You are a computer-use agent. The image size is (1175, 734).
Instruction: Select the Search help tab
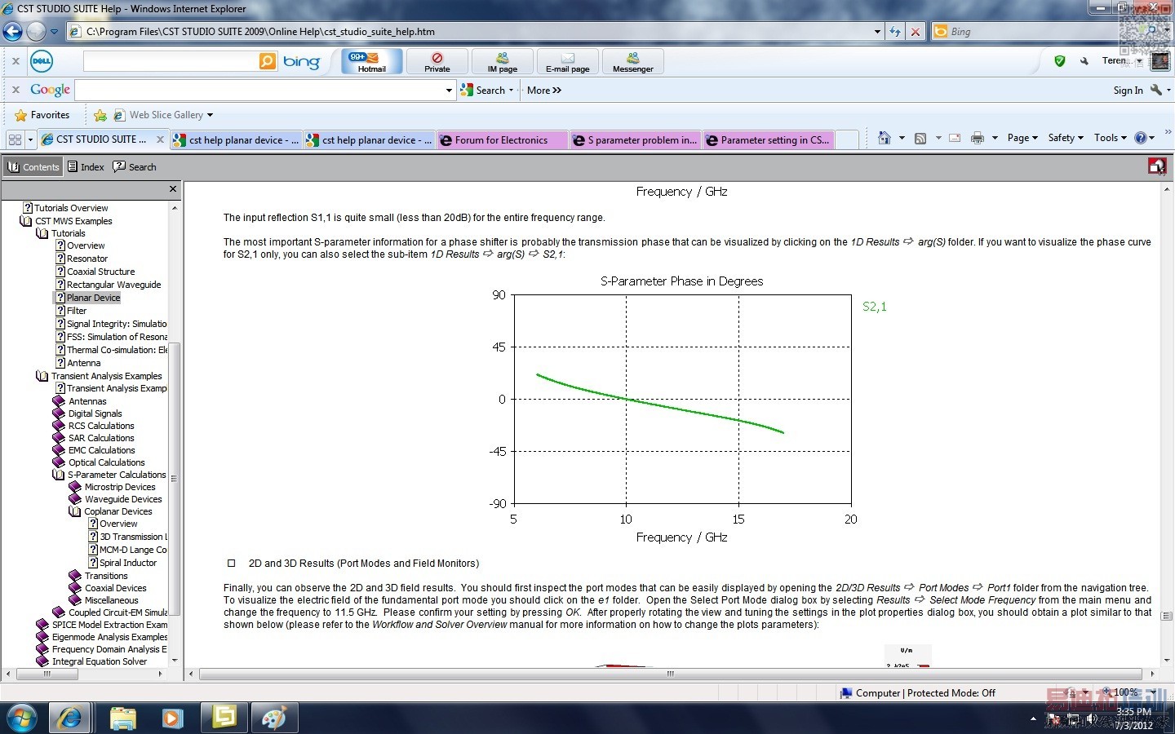[135, 167]
